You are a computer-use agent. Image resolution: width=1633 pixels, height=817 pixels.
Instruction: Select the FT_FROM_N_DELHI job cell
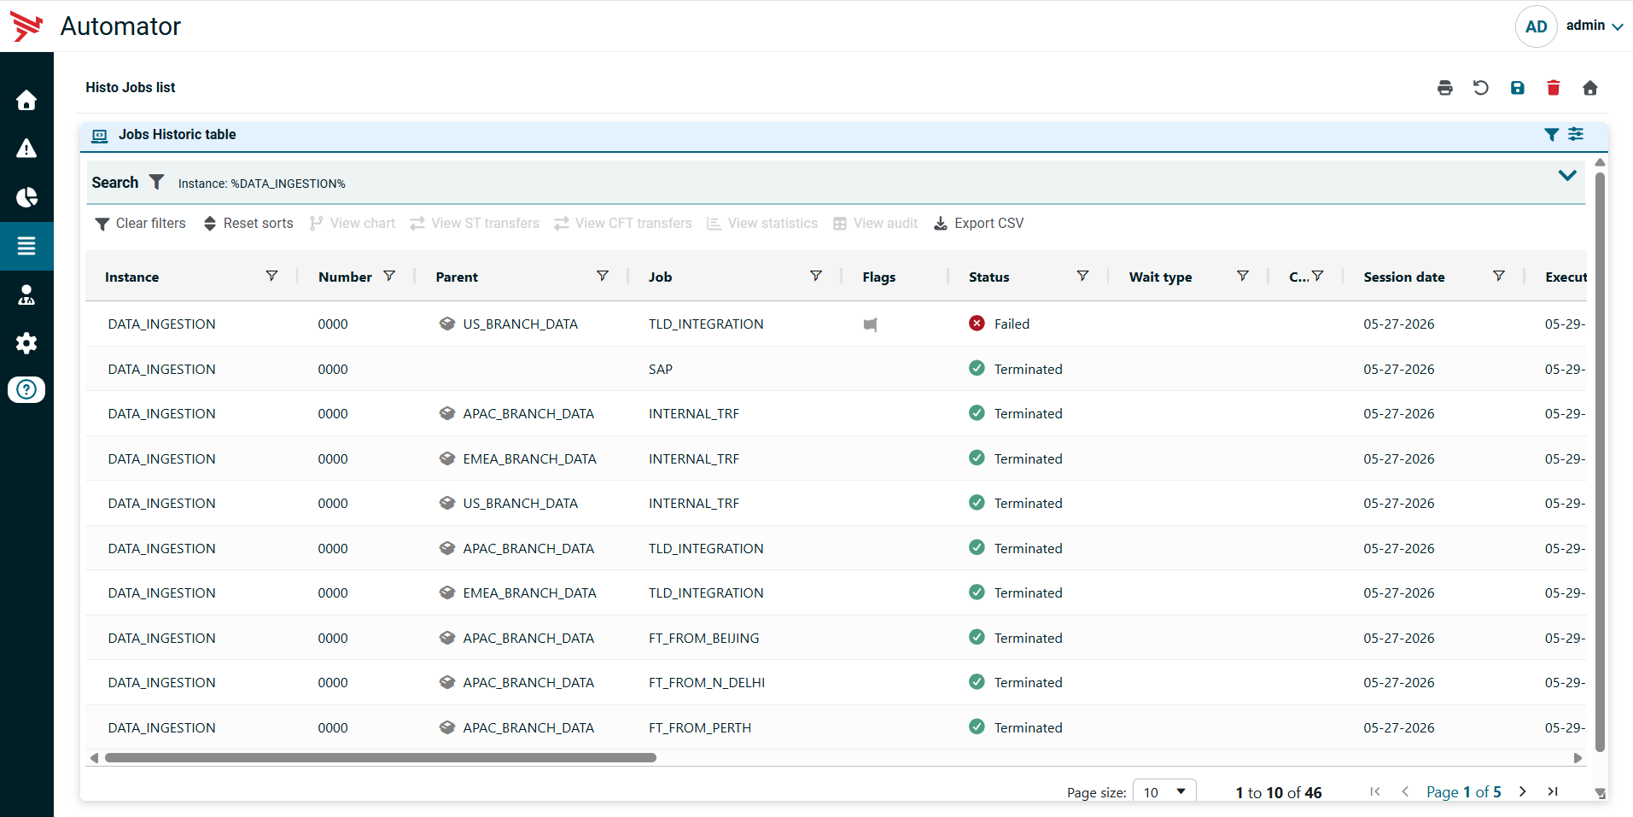[x=707, y=683]
